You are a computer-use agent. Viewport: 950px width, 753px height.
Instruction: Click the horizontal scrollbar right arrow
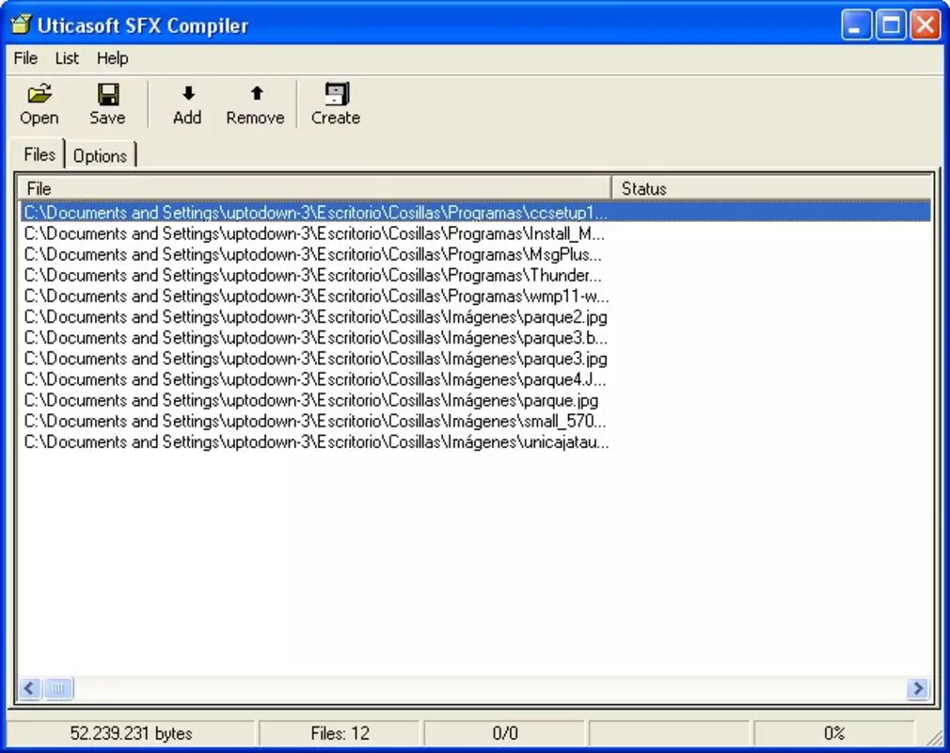tap(918, 688)
